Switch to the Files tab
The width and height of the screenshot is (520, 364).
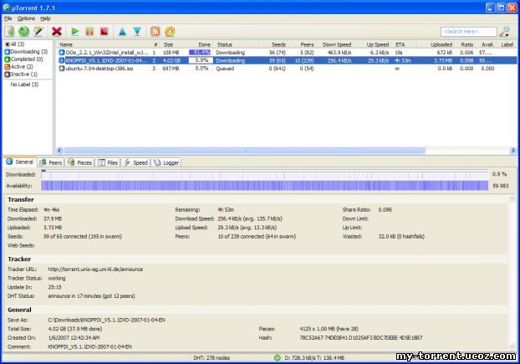coord(108,162)
